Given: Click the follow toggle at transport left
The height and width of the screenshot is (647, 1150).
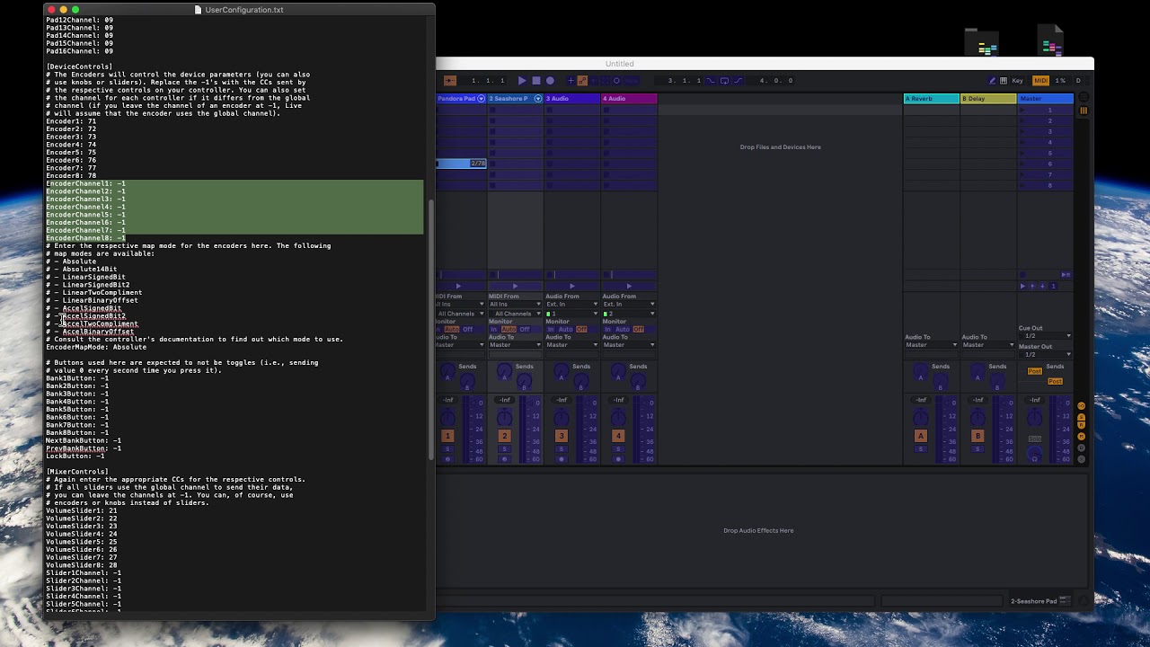Looking at the screenshot, I should click(x=450, y=81).
